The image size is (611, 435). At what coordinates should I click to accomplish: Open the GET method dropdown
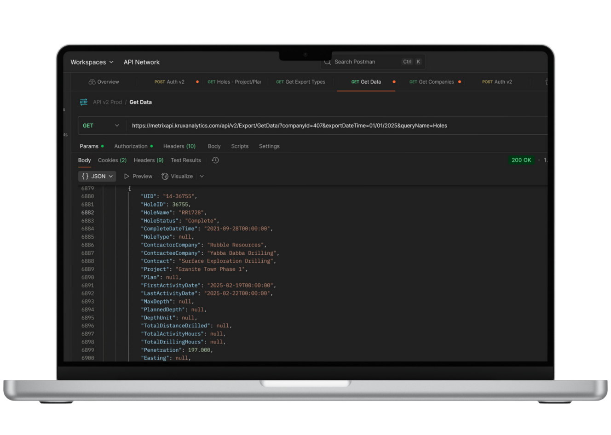point(101,125)
